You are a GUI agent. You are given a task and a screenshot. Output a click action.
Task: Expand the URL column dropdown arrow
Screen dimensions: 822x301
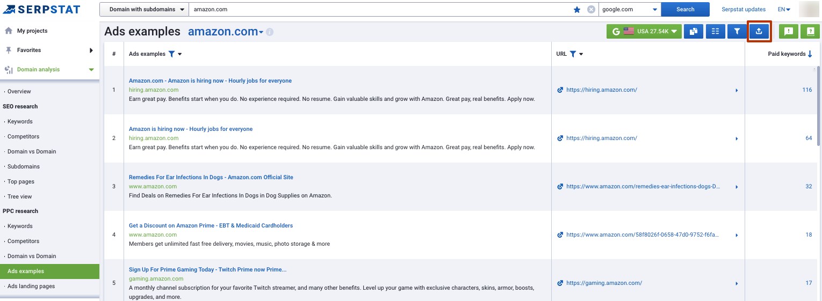(x=581, y=54)
